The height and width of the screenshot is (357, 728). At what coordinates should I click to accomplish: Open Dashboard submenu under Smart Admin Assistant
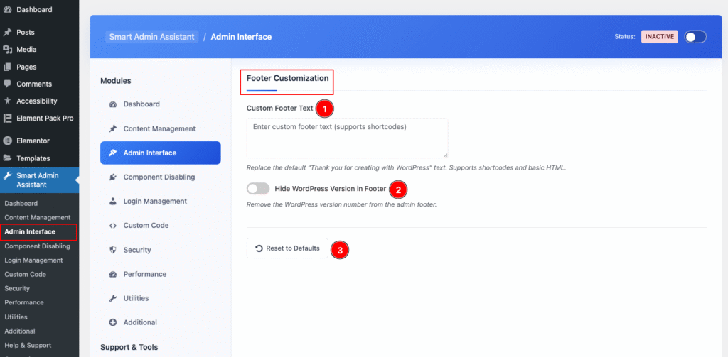tap(21, 204)
